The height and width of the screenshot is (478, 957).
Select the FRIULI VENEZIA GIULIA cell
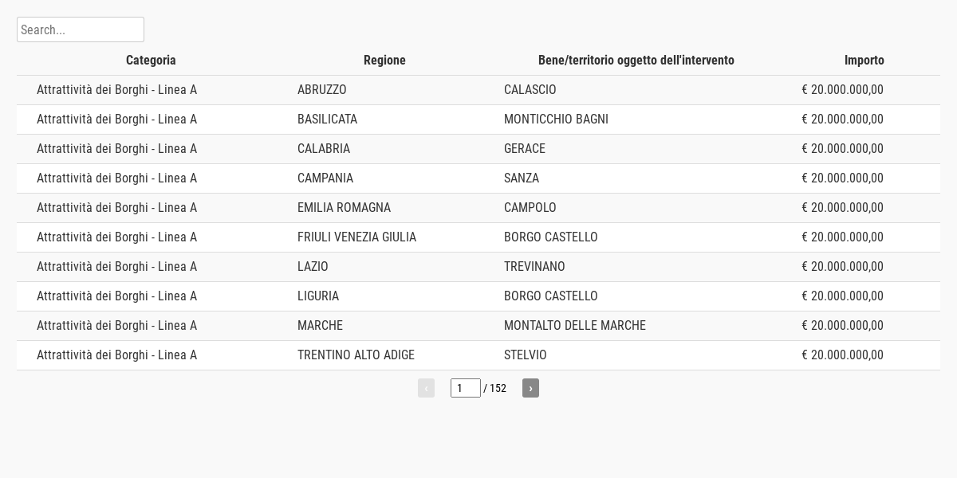356,237
